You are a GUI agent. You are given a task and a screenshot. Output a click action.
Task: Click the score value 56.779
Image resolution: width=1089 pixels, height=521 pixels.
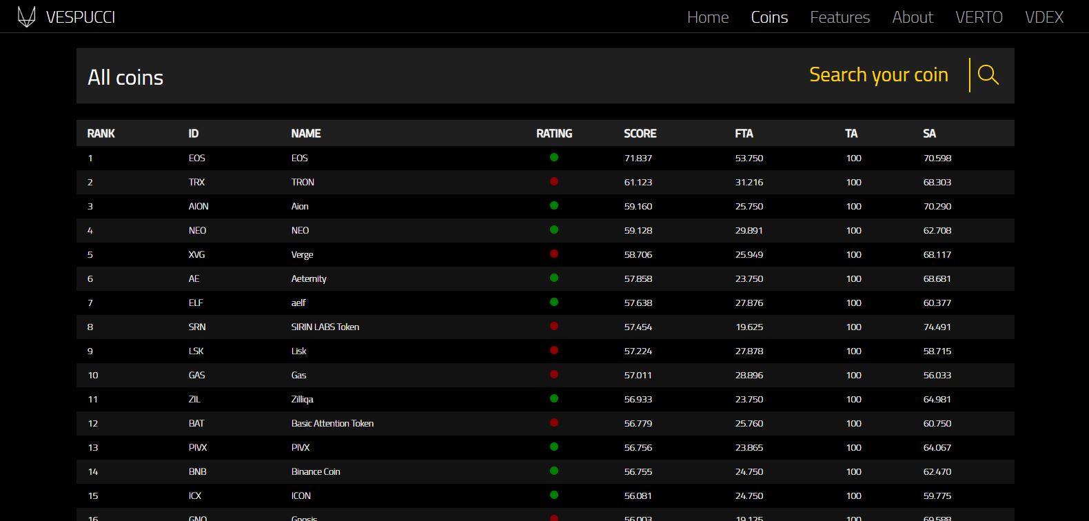tap(638, 424)
